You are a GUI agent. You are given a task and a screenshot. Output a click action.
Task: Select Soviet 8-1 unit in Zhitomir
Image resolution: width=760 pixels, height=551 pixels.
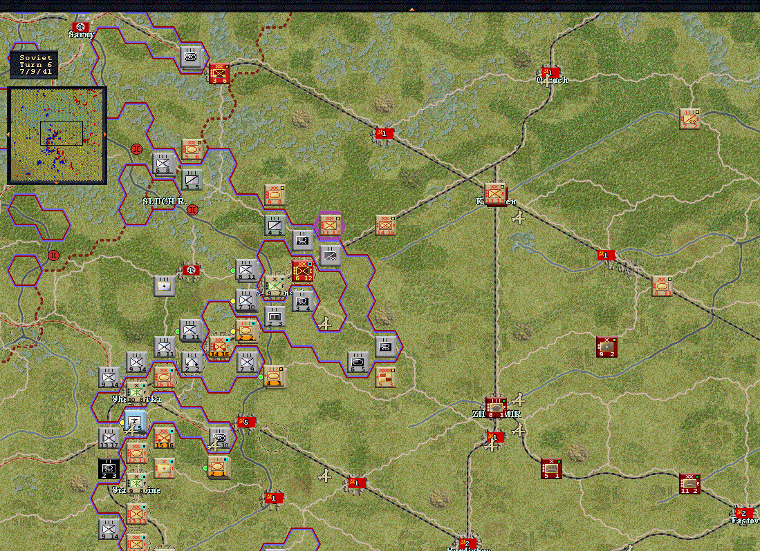point(496,408)
